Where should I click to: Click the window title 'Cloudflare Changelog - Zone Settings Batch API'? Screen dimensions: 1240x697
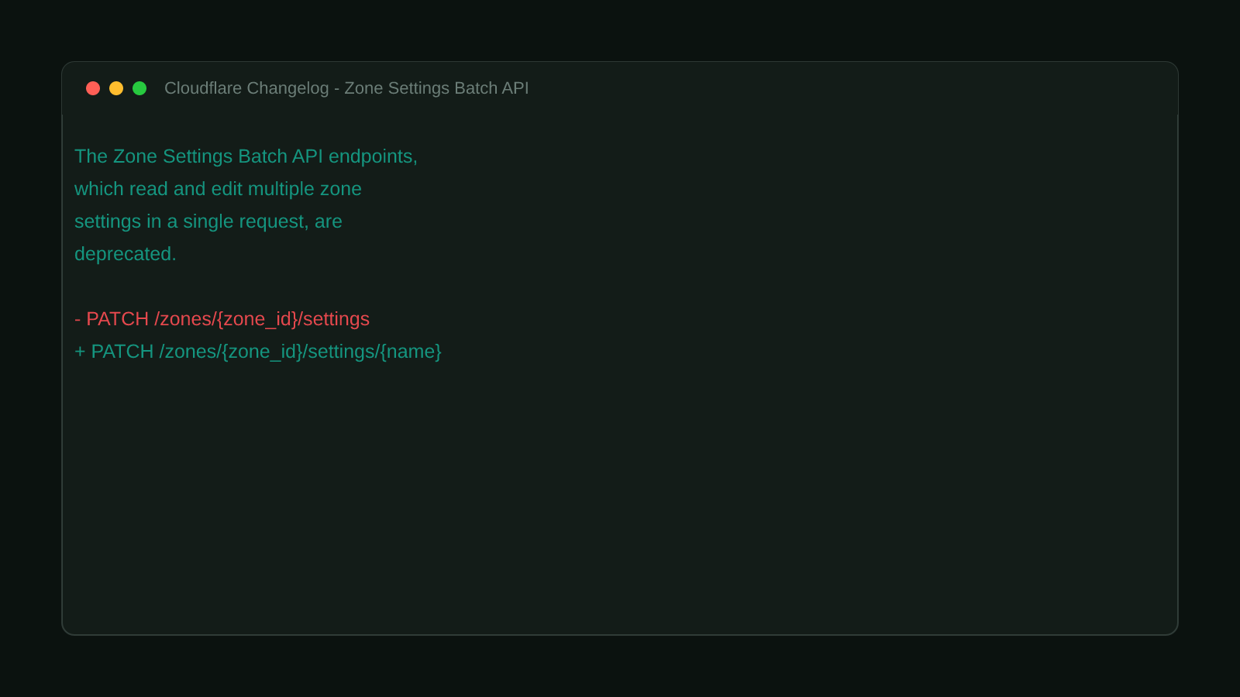click(x=346, y=88)
